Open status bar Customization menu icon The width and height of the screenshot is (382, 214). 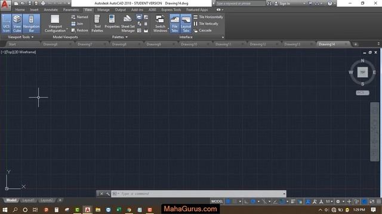coord(378,202)
